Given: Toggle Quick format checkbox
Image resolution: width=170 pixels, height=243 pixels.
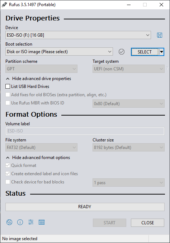Looking at the screenshot, I should click(x=8, y=165).
